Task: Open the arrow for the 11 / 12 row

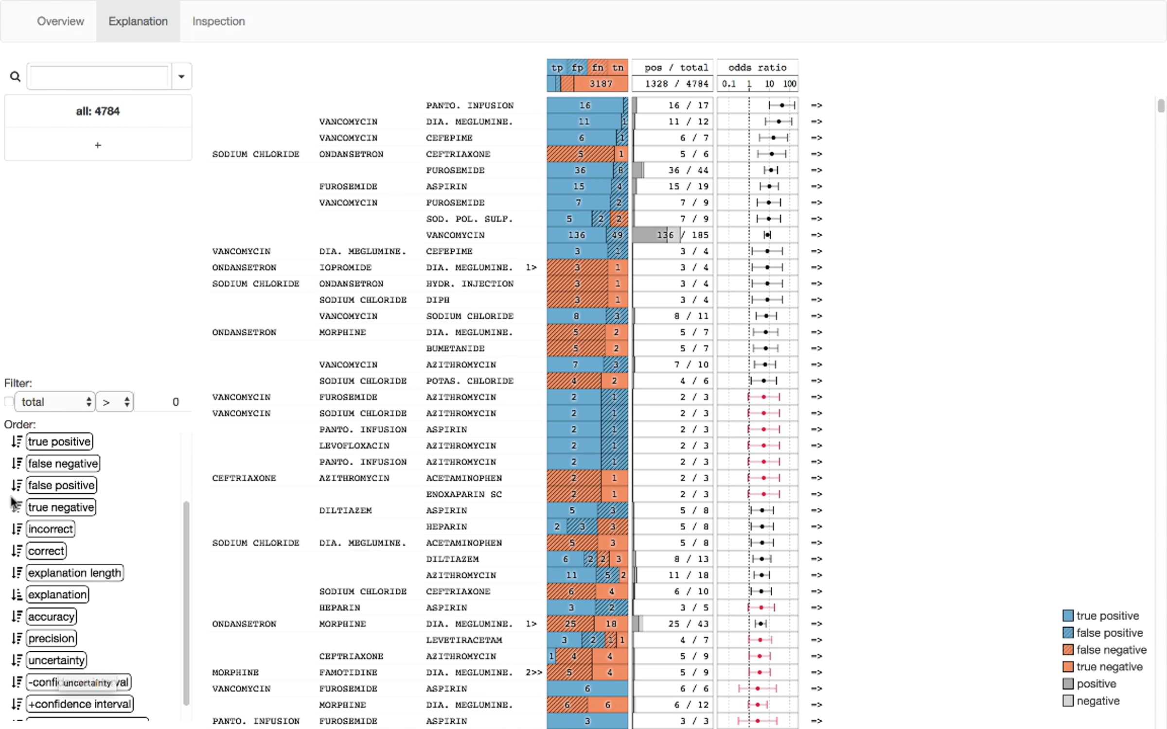Action: click(x=816, y=121)
